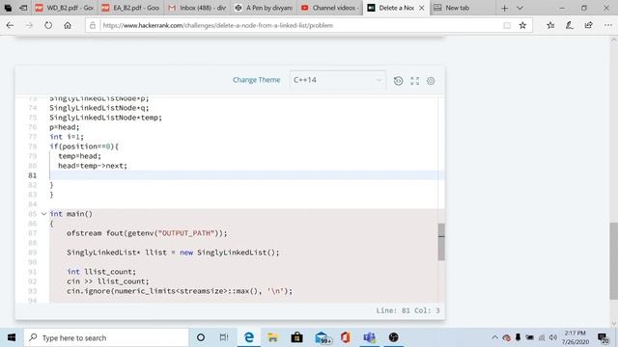Switch to WD_B2.pdf tab

65,8
